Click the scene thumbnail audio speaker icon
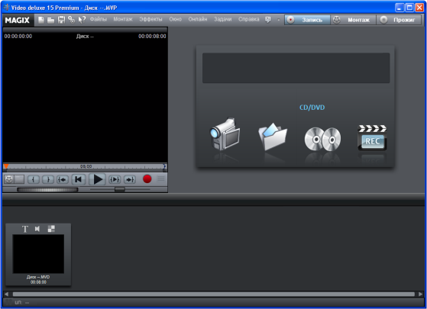 coord(37,229)
